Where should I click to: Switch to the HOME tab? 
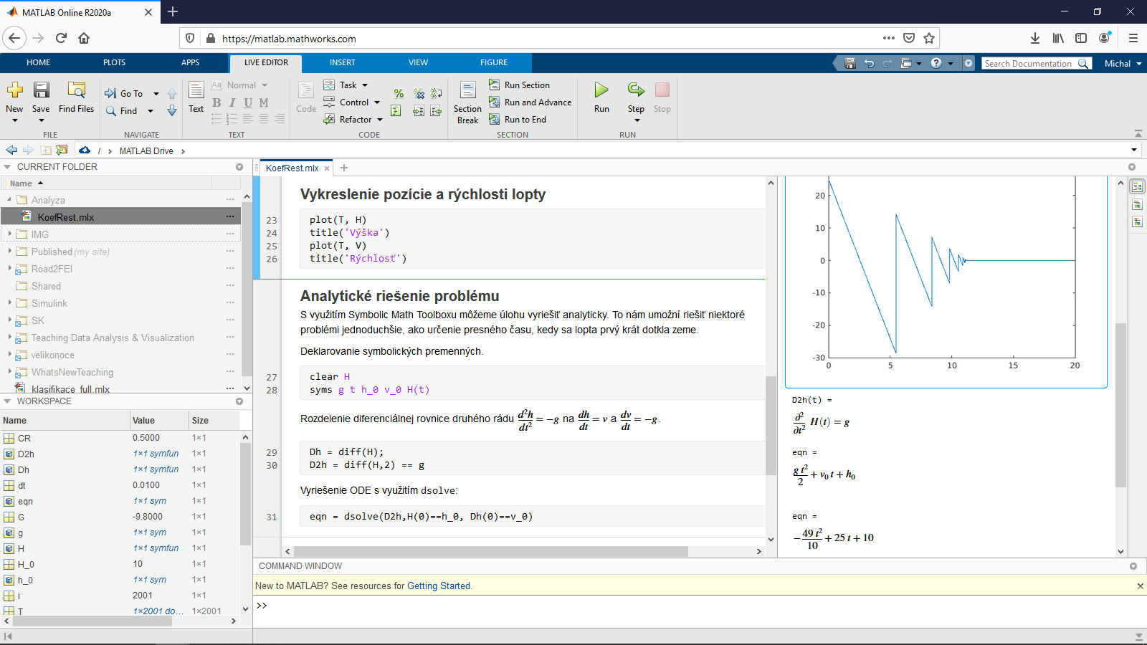pyautogui.click(x=39, y=63)
